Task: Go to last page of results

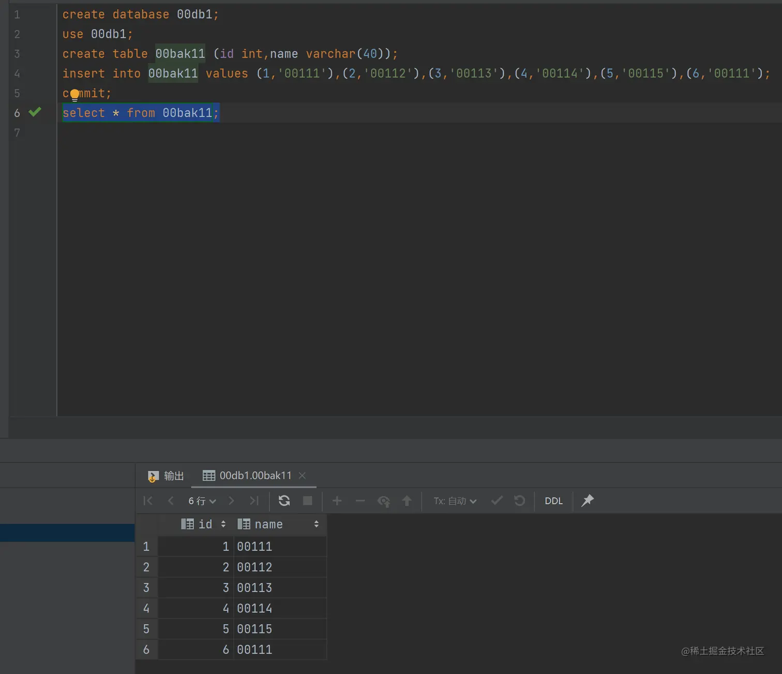Action: click(254, 501)
